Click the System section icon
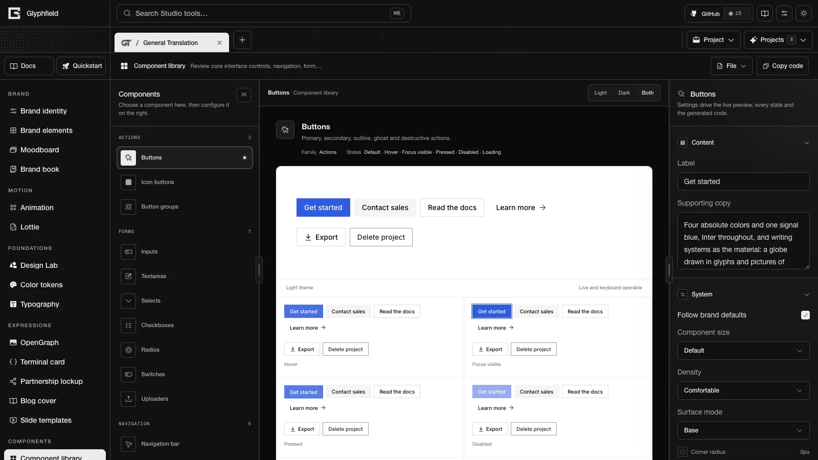The width and height of the screenshot is (818, 460). 683,294
